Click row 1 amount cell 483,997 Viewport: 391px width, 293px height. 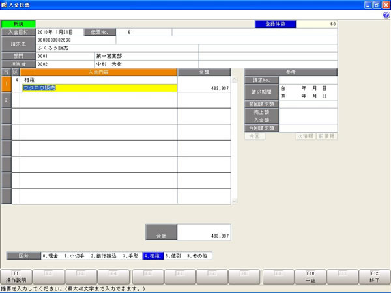204,84
